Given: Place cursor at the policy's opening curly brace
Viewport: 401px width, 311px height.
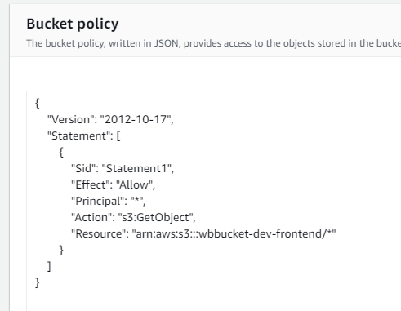Looking at the screenshot, I should point(38,103).
